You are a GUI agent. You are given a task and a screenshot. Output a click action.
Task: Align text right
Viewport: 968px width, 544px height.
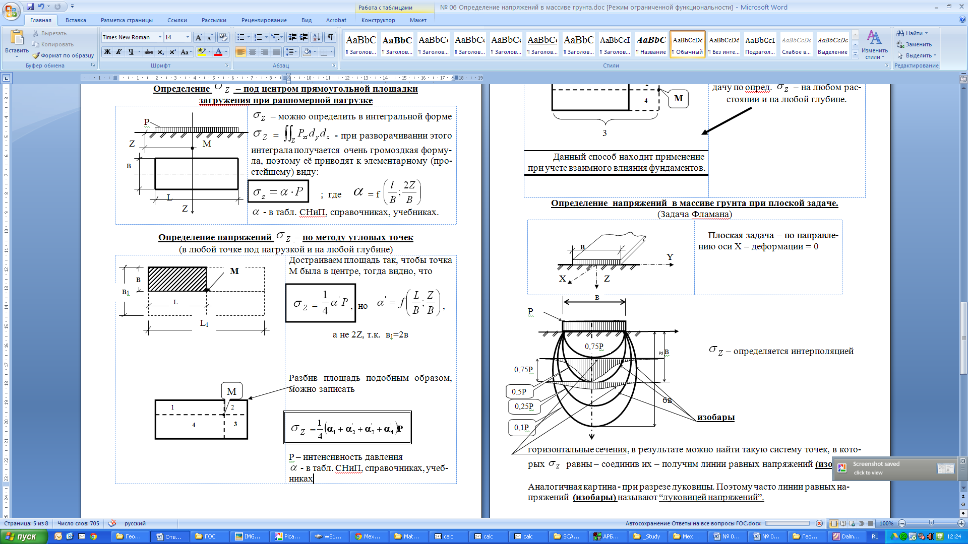click(x=265, y=52)
